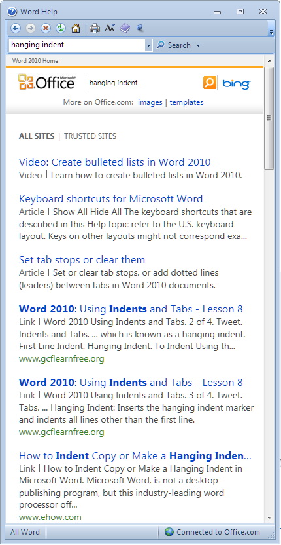This screenshot has height=545, width=281.
Task: Click the toolbar search field containing hanging indent
Action: 76,45
